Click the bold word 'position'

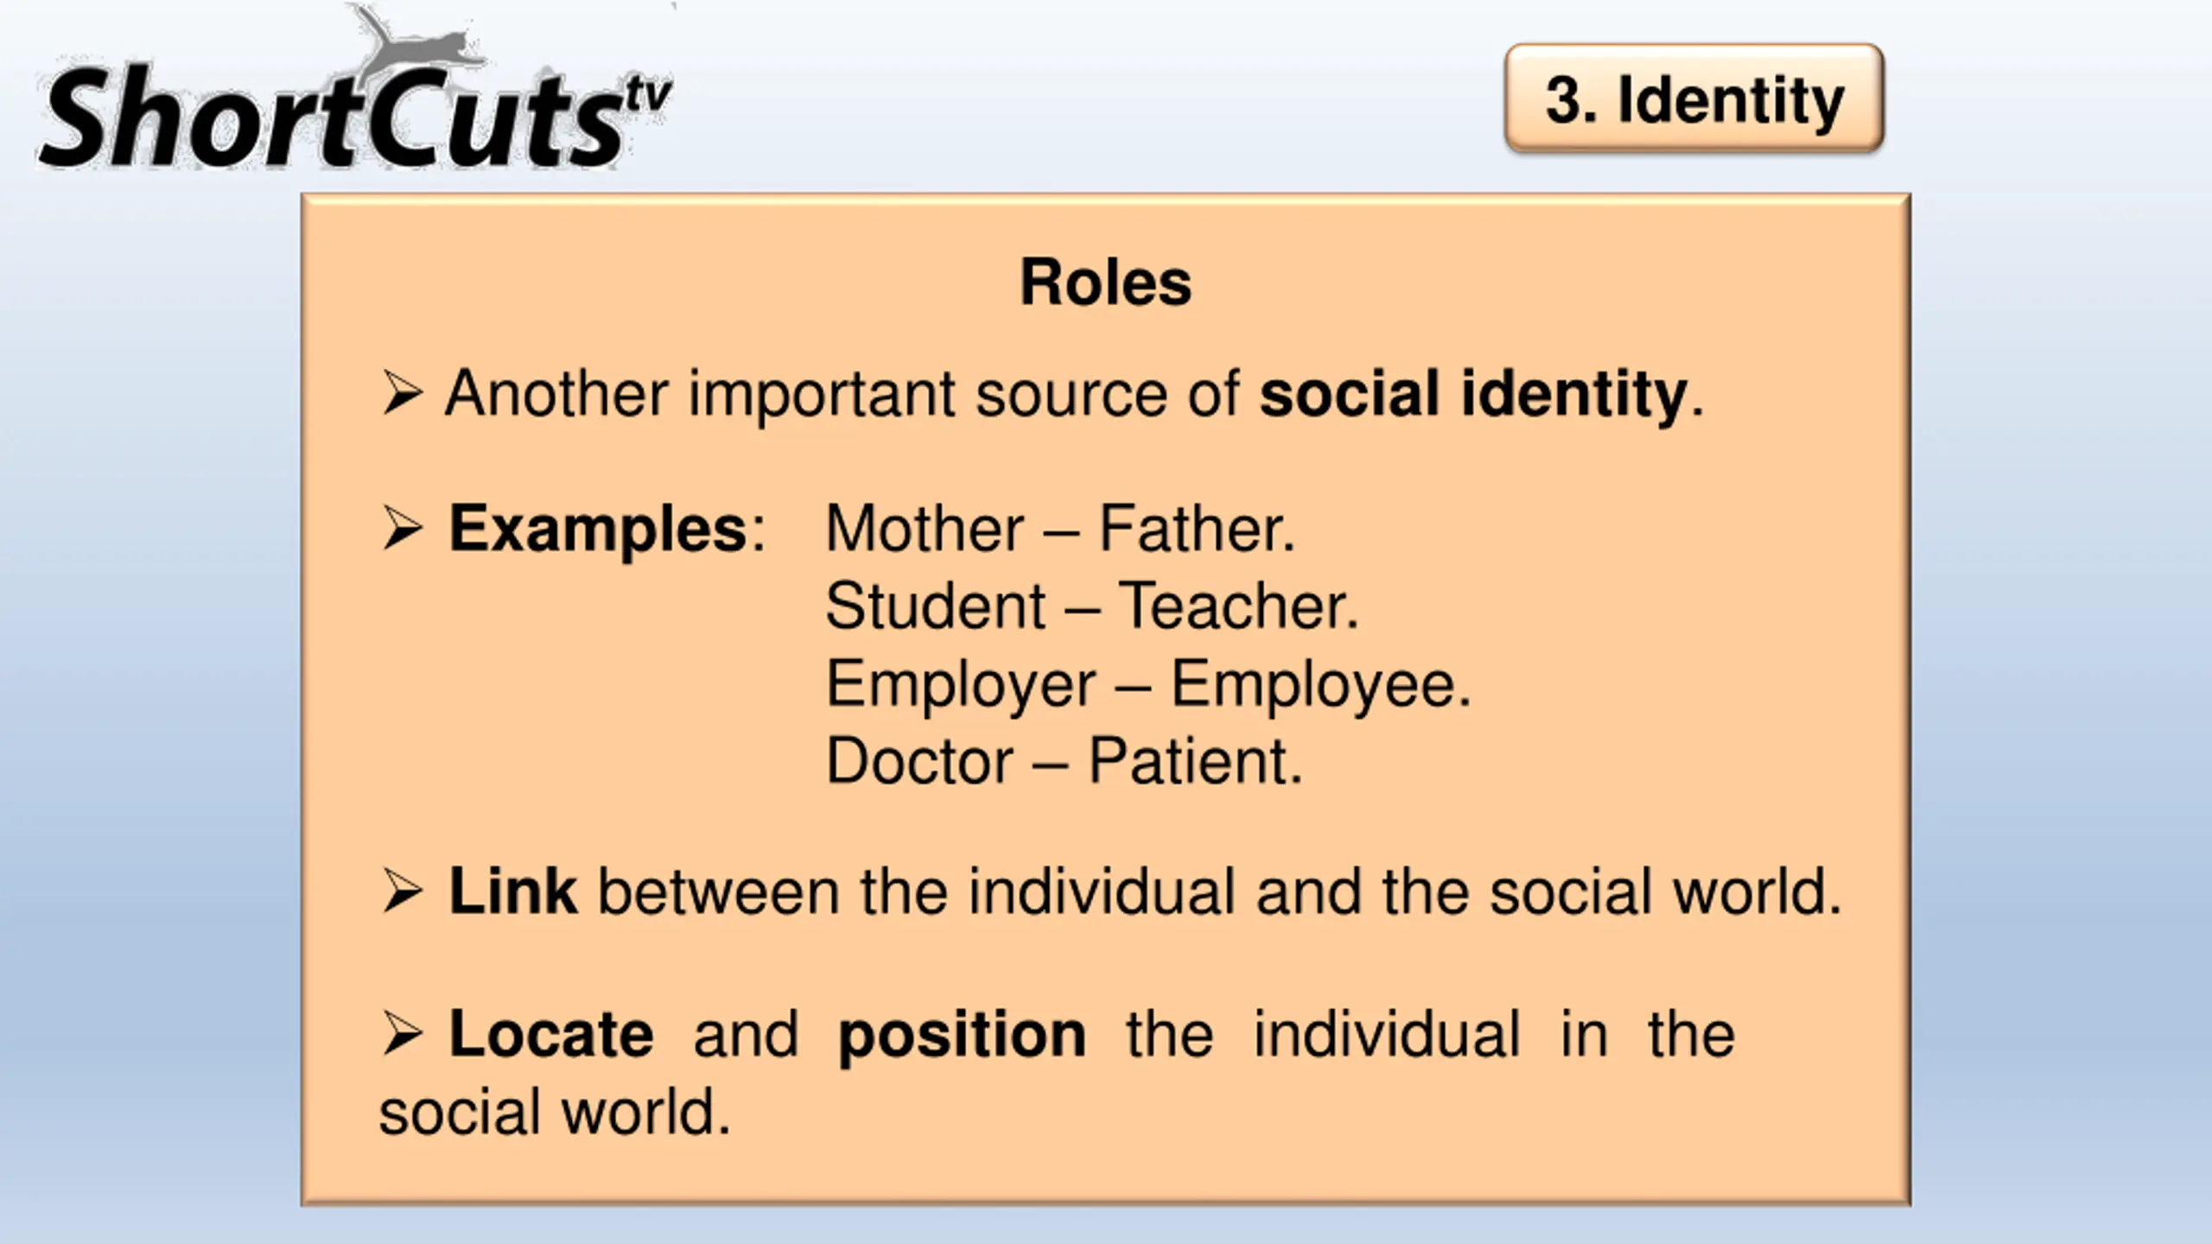click(962, 1036)
